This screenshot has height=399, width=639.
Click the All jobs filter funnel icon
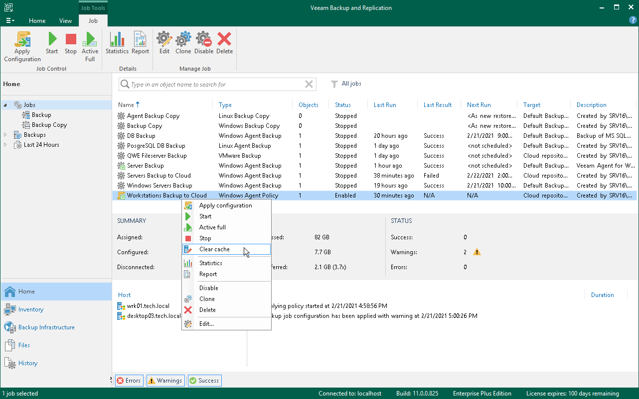click(x=334, y=84)
